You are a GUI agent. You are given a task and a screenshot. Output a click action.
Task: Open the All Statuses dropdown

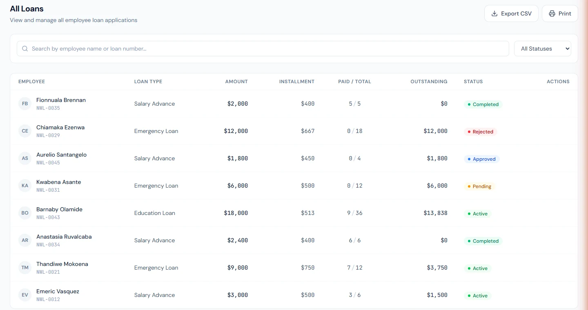(x=542, y=49)
